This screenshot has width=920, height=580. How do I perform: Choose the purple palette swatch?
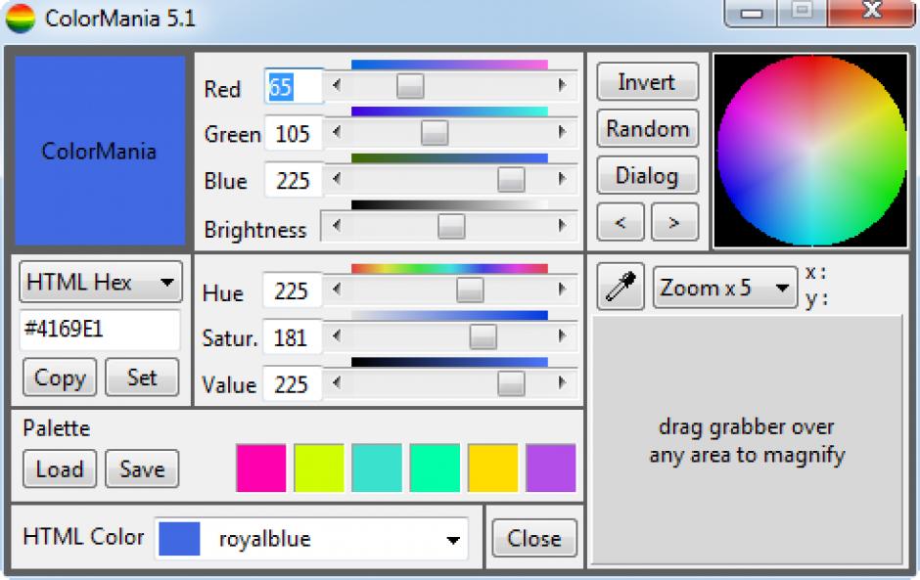coord(551,468)
